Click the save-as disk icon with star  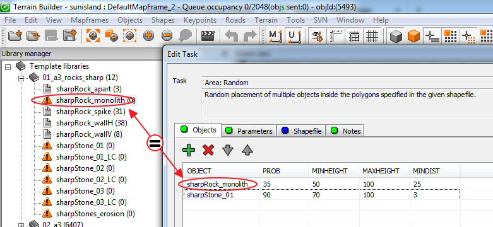click(x=69, y=36)
